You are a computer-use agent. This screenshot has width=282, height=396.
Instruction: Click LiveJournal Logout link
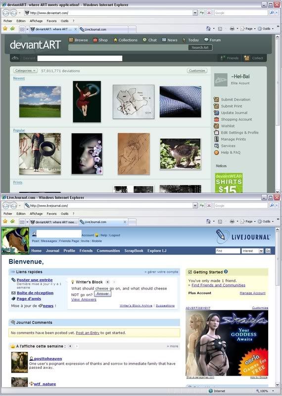115,235
